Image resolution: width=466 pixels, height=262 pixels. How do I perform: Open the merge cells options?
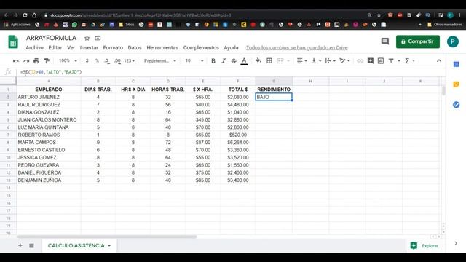[283, 61]
